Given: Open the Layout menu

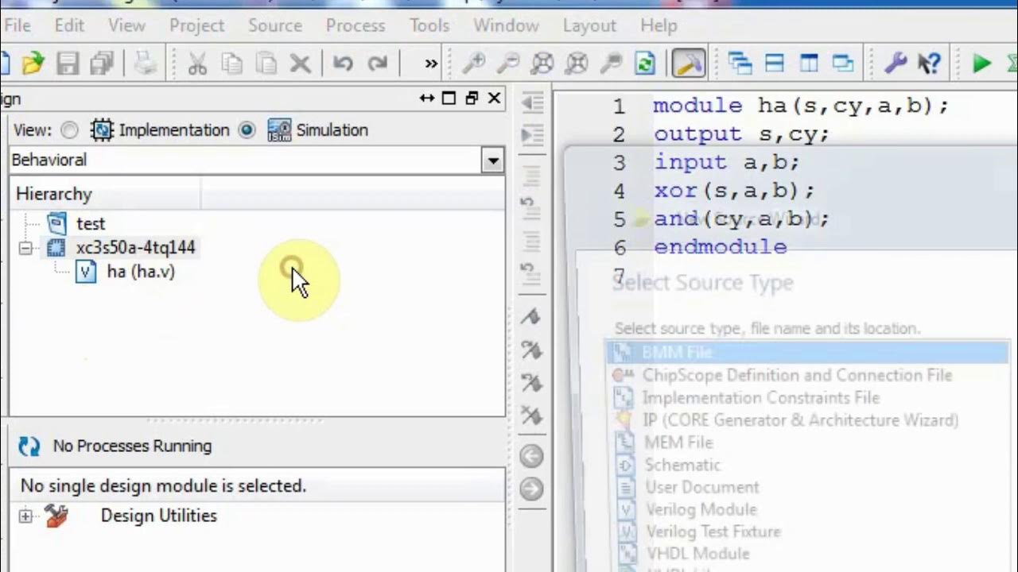Looking at the screenshot, I should pyautogui.click(x=589, y=25).
